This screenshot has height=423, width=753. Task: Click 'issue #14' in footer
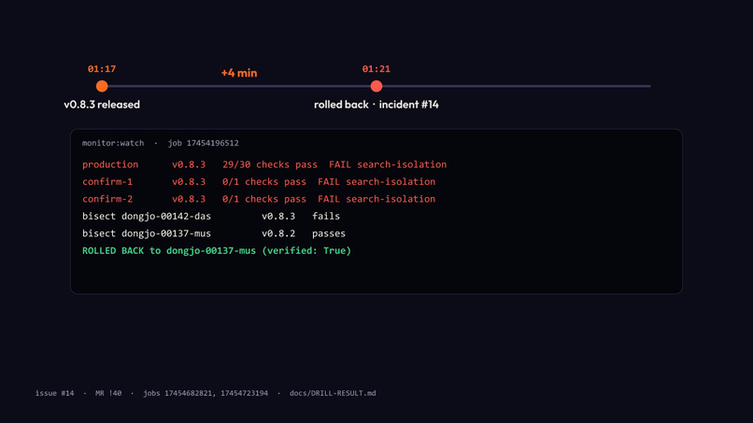click(x=55, y=393)
